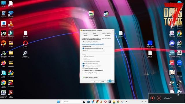
Task: Select the EVE Online desktop shortcut
Action: [x=172, y=54]
